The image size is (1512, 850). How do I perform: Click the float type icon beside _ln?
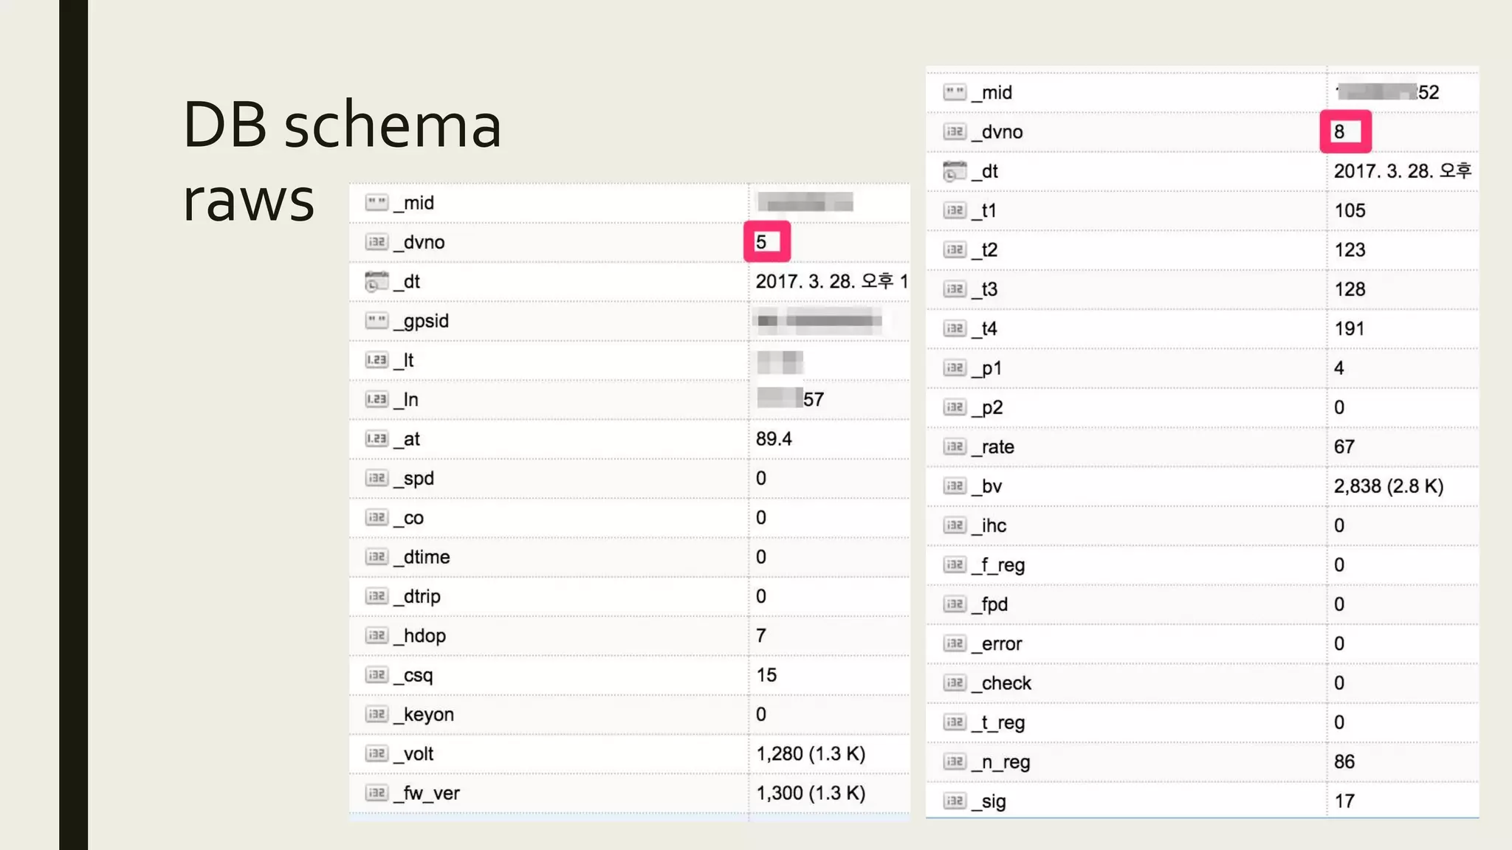click(377, 399)
